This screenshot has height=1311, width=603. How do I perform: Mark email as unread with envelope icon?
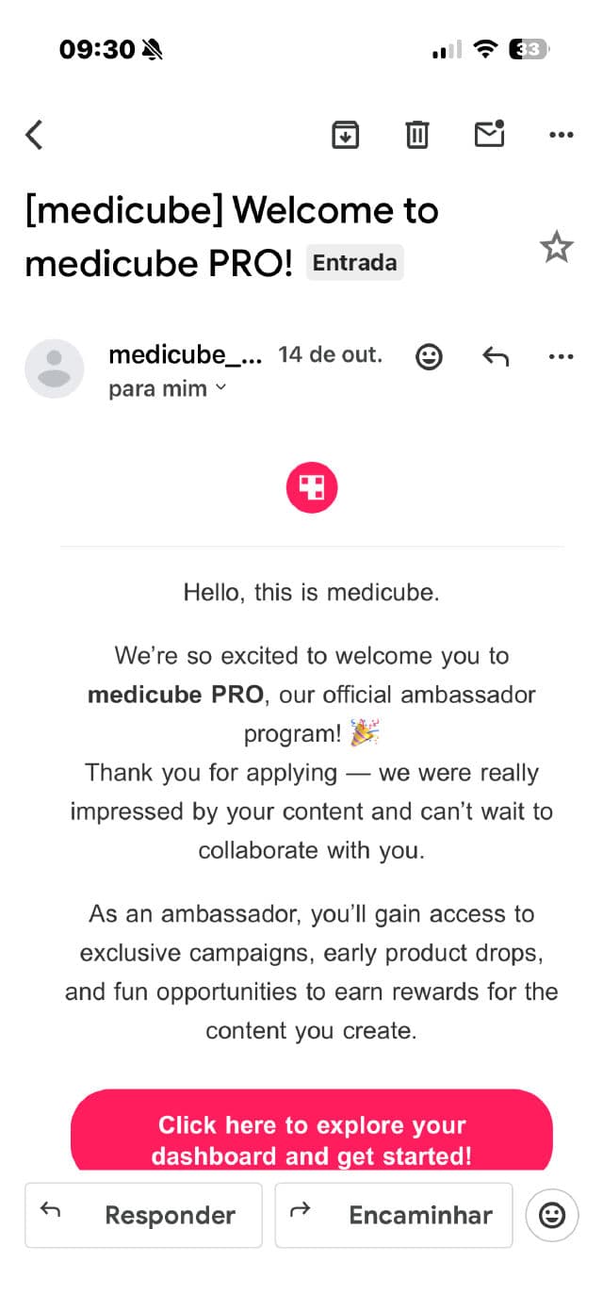coord(489,135)
